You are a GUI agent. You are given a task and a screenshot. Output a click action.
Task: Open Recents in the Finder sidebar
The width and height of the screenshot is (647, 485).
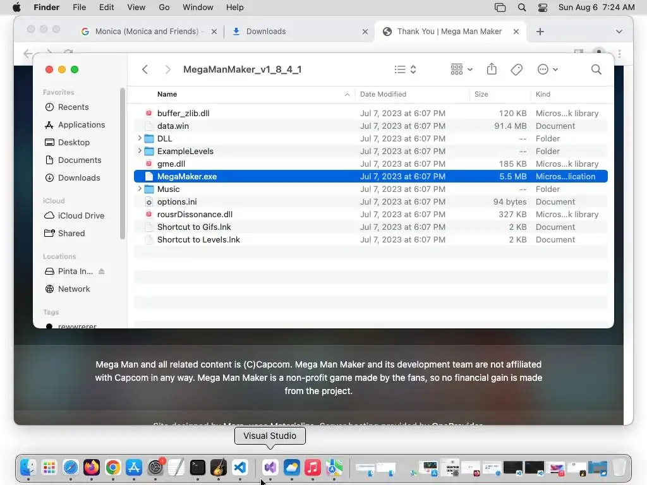click(x=73, y=107)
